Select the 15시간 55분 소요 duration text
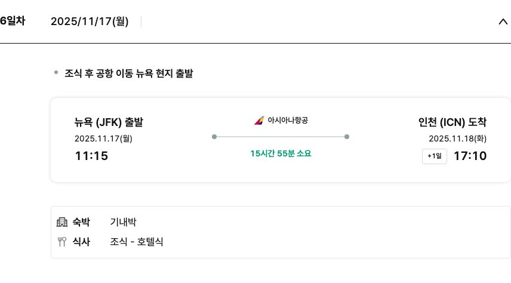 [281, 153]
